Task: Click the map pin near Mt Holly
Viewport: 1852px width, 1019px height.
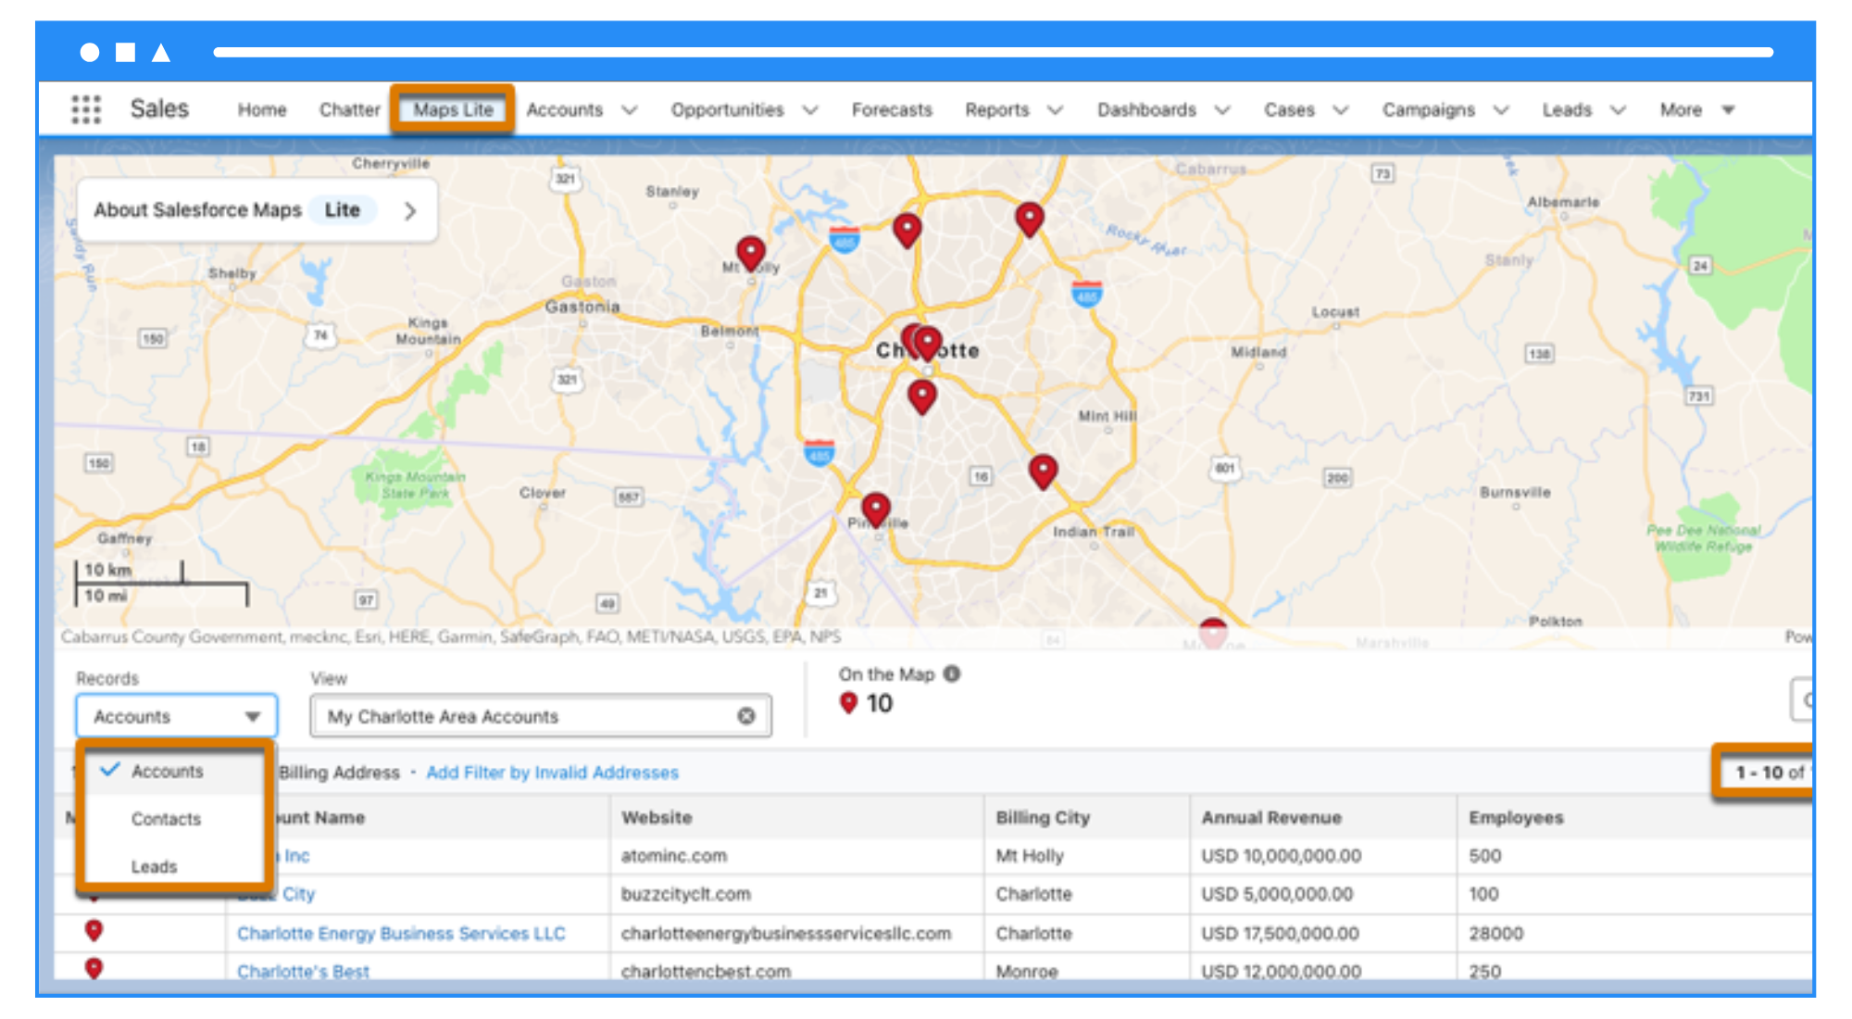Action: (x=750, y=250)
